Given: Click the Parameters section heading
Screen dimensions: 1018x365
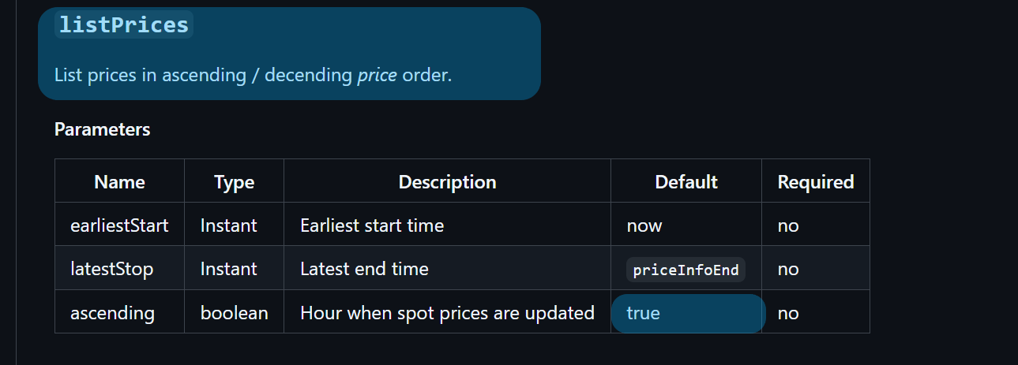Looking at the screenshot, I should pos(102,129).
